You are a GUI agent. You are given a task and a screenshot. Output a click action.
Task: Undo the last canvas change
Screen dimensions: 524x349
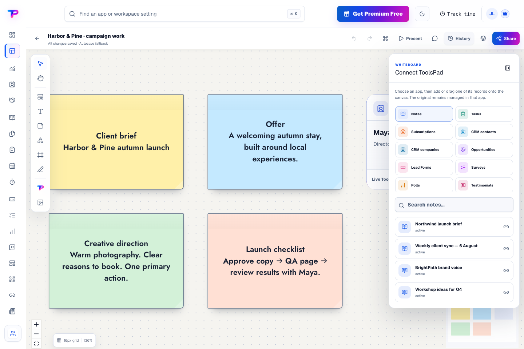(x=354, y=39)
